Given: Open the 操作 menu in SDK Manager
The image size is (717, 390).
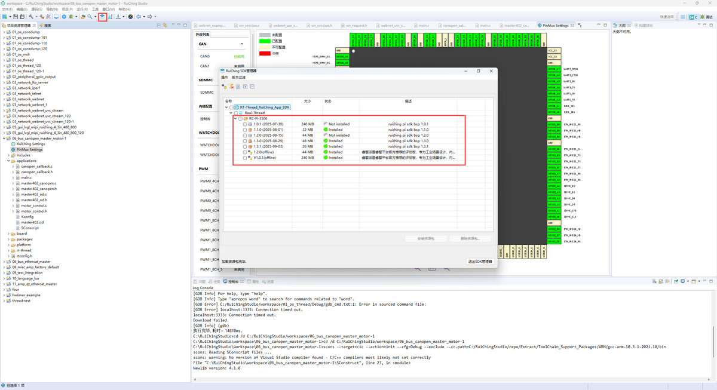Looking at the screenshot, I should click(225, 78).
